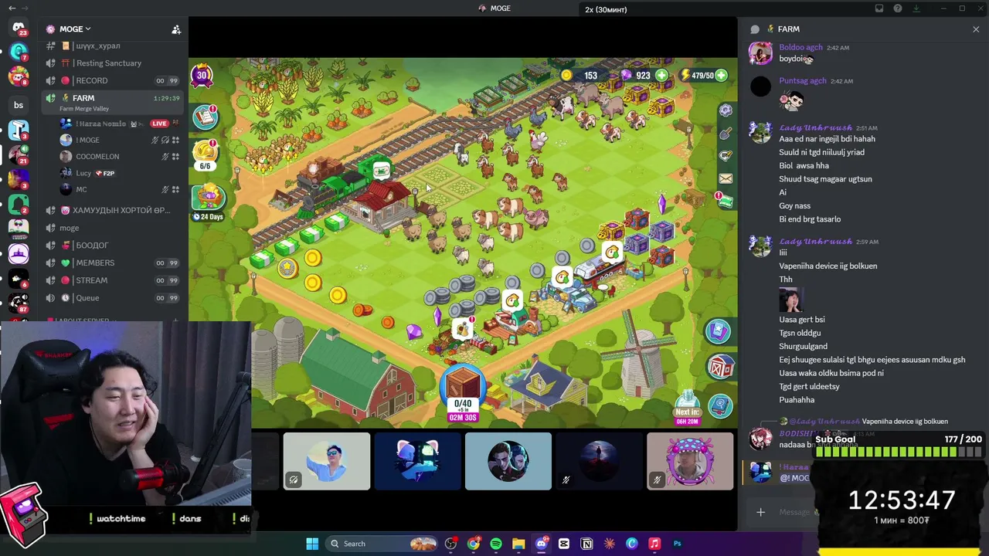Click the two-faces avatar participant tile
Screen dimensions: 989x556
pos(508,461)
